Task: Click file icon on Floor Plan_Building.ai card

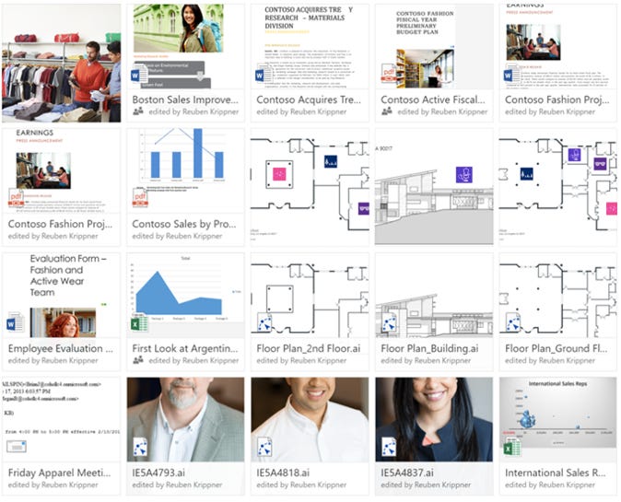Action: pos(389,322)
